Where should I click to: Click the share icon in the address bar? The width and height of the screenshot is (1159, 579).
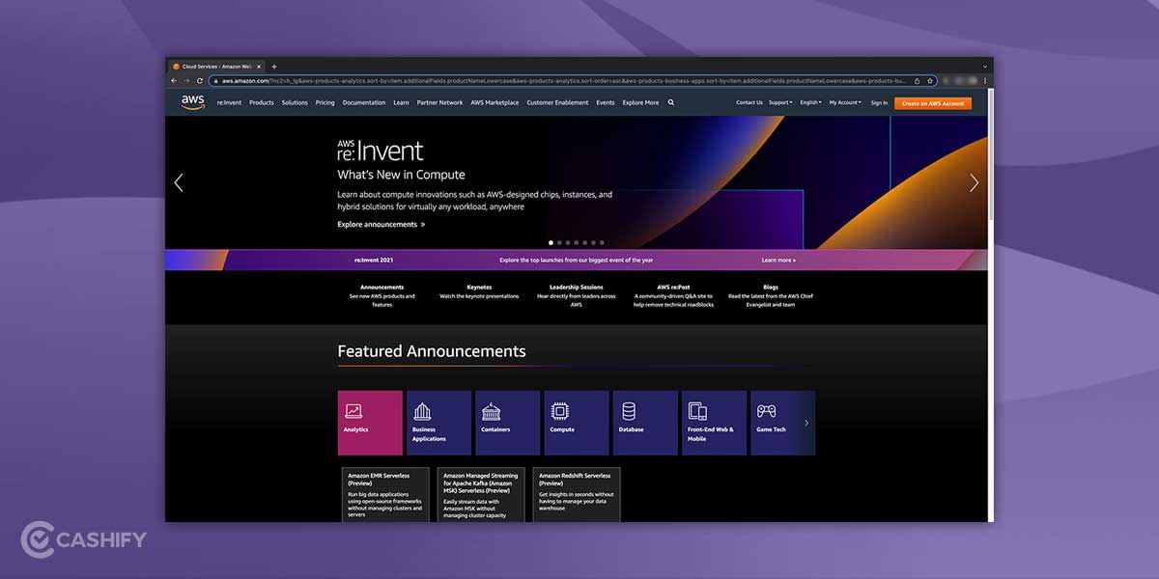[x=918, y=81]
